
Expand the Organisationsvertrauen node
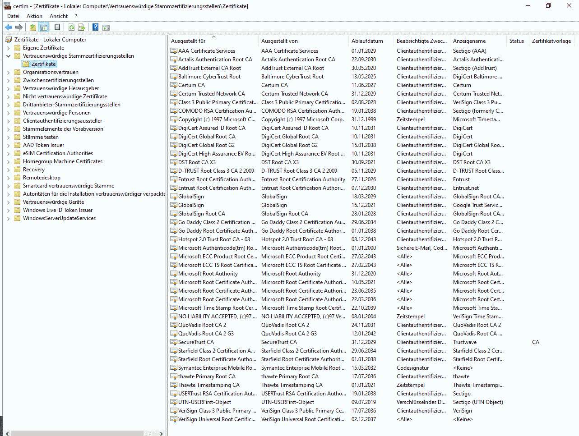click(9, 72)
